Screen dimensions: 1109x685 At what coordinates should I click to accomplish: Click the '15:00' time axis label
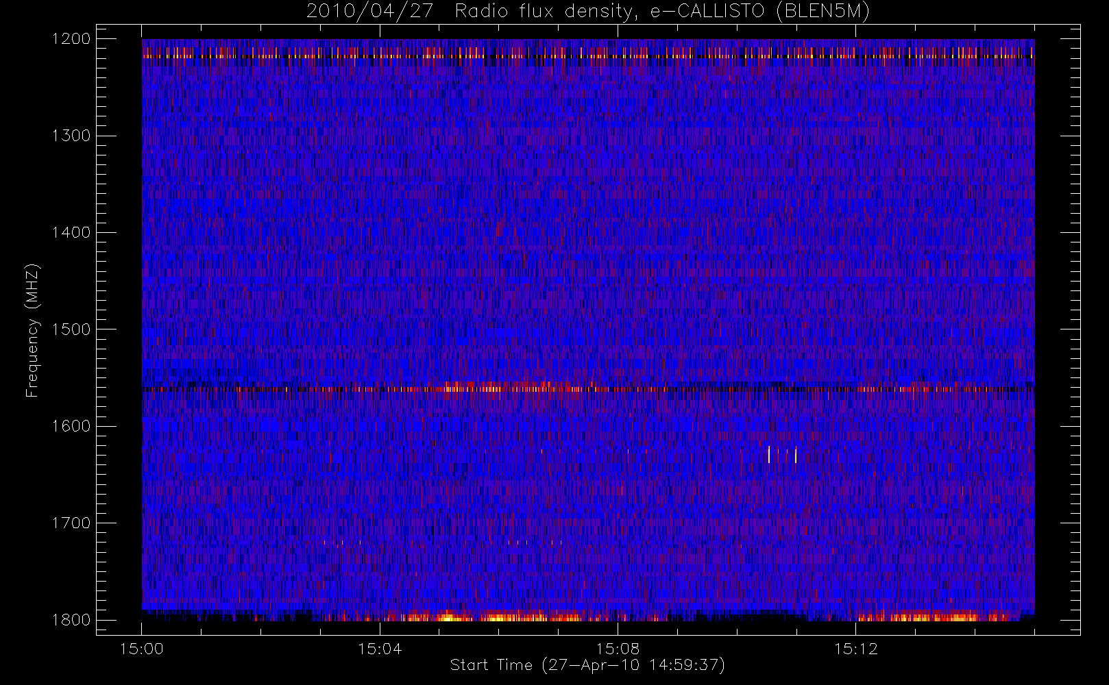[x=142, y=649]
